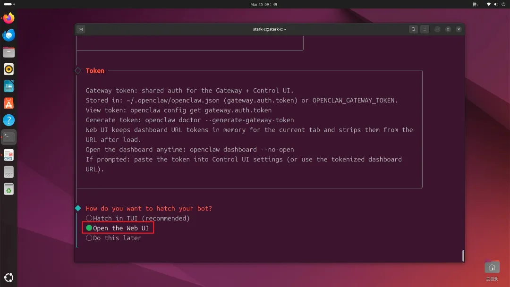
Task: Click the volume icon in the top bar
Action: [x=496, y=4]
